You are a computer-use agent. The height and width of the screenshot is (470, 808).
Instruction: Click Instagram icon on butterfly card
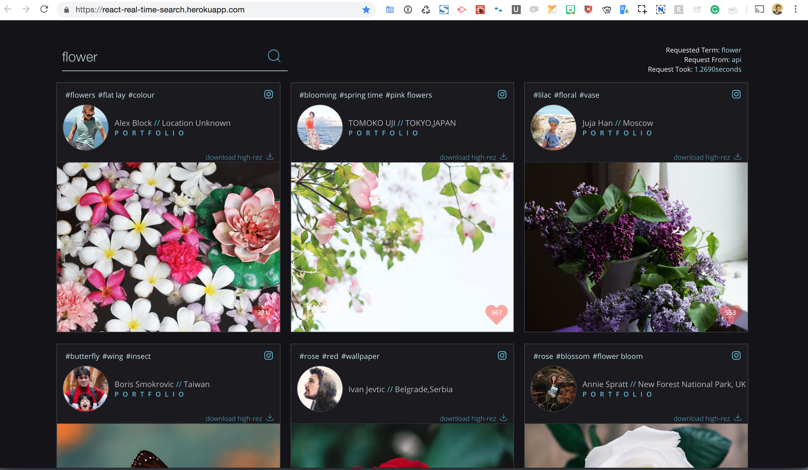click(268, 355)
